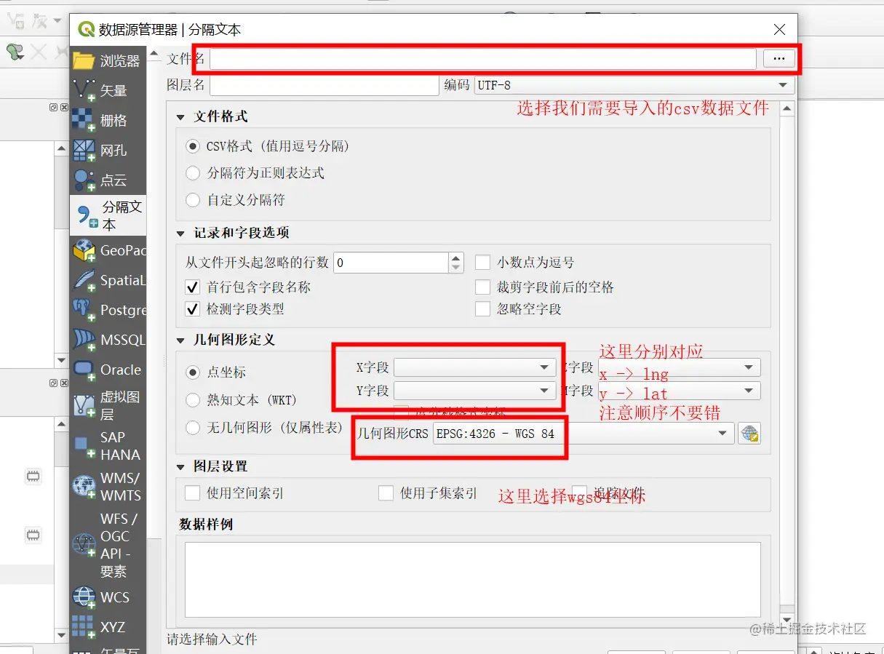Select the 点云 point cloud icon

[84, 180]
